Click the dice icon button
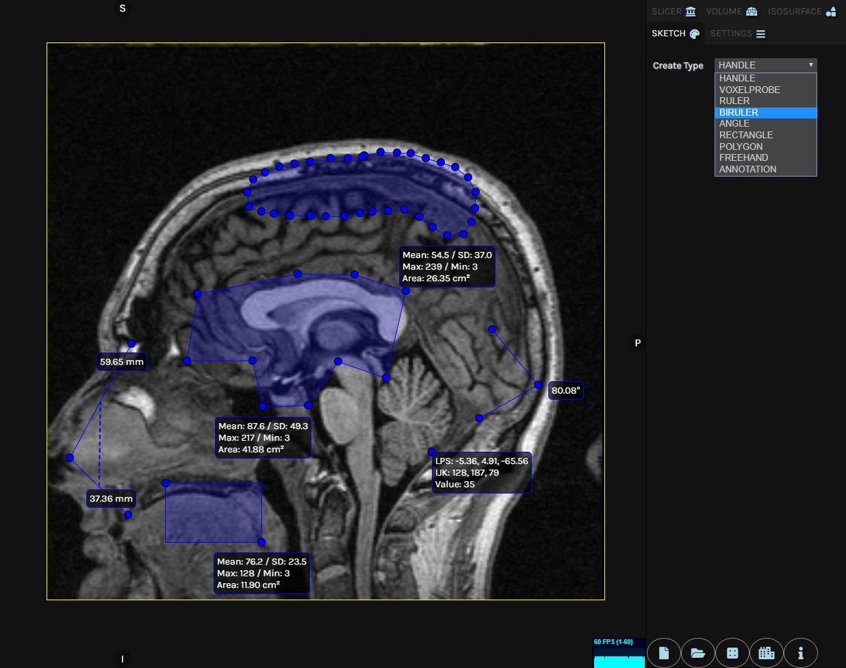846x668 pixels. [732, 653]
